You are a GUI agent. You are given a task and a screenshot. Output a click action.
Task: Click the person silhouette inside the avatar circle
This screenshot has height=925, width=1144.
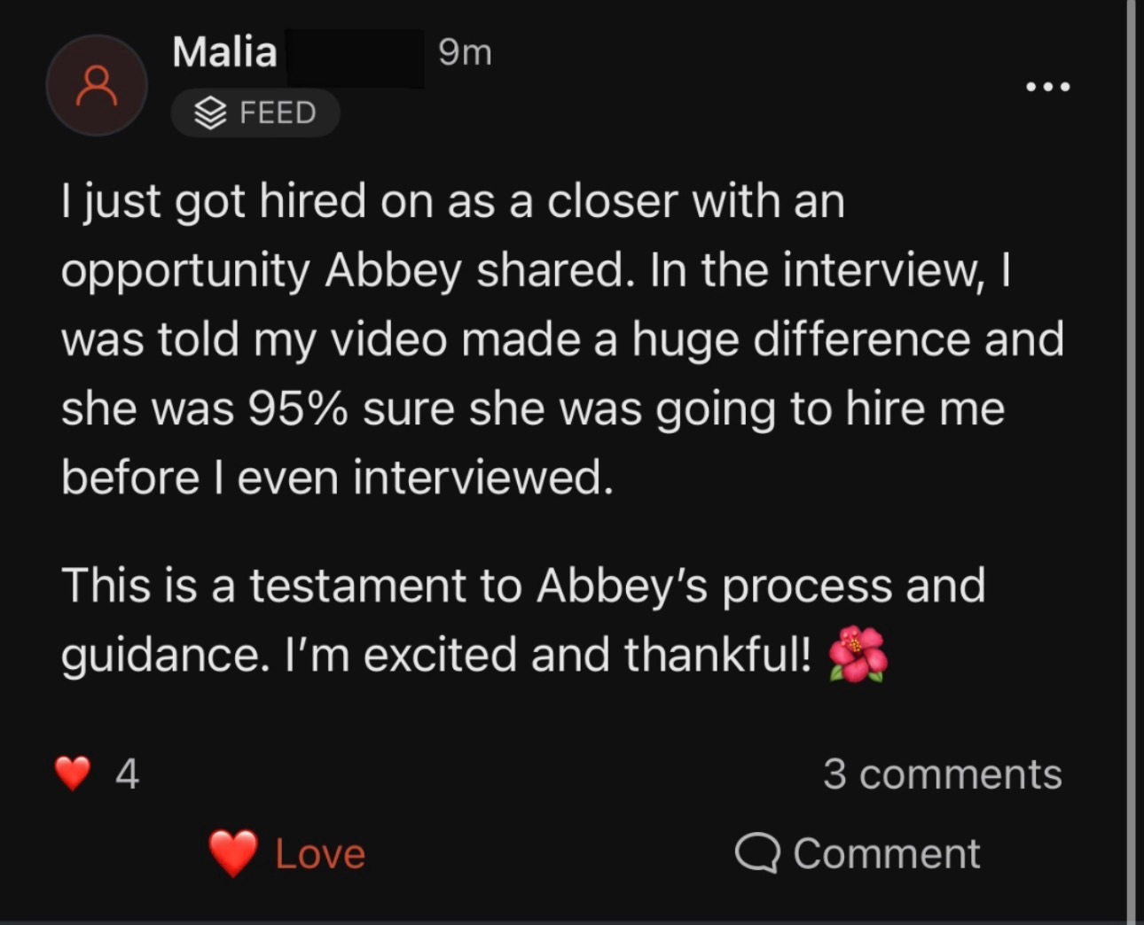click(x=97, y=85)
